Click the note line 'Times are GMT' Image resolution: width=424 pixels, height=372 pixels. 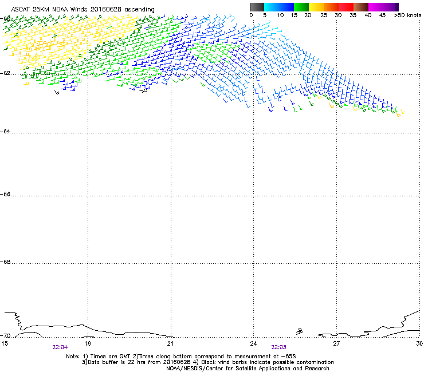(x=110, y=357)
